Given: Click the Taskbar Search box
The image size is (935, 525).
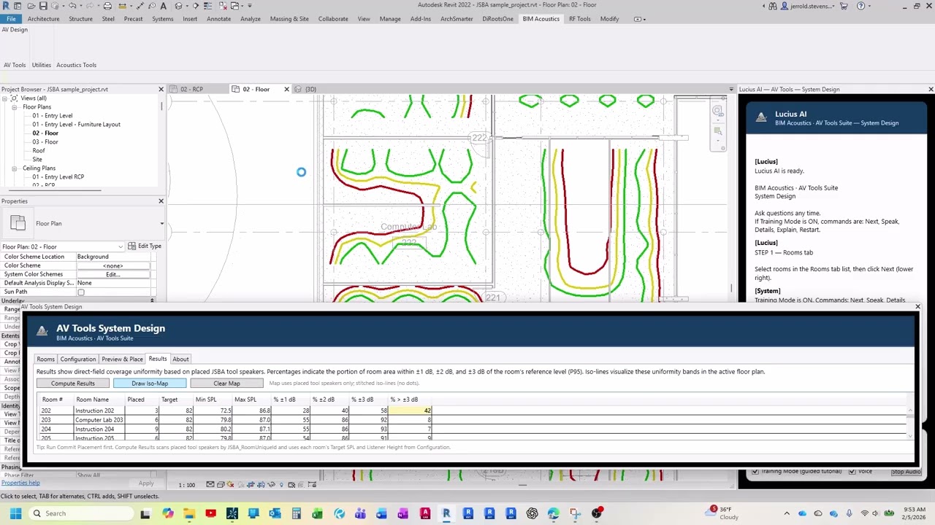Looking at the screenshot, I should point(80,513).
